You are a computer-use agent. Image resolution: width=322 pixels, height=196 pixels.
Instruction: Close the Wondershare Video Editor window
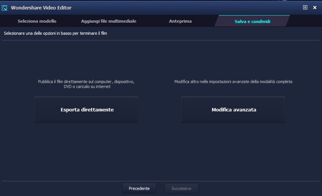coord(314,8)
